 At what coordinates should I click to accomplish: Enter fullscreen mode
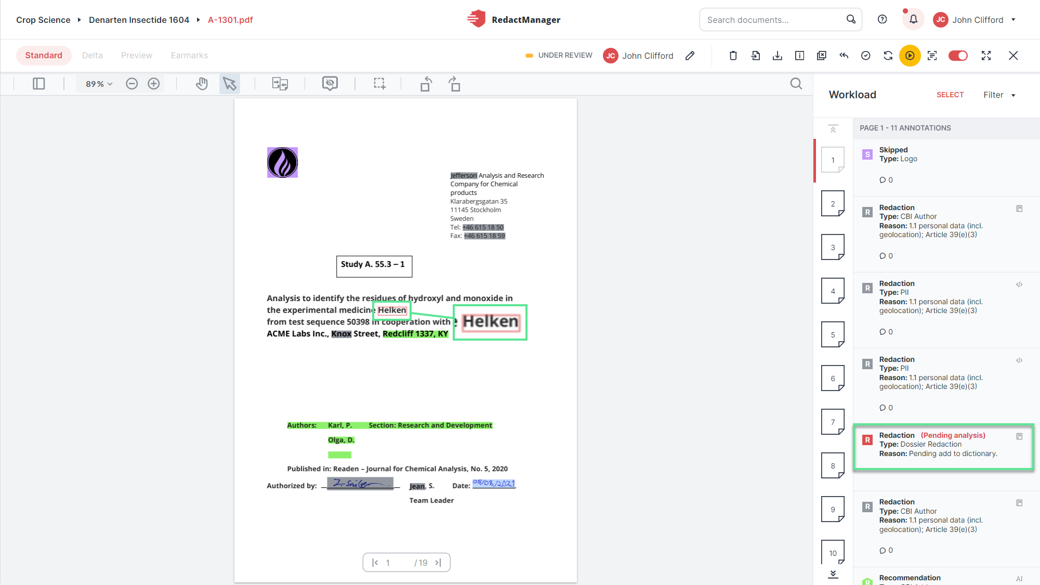tap(986, 56)
